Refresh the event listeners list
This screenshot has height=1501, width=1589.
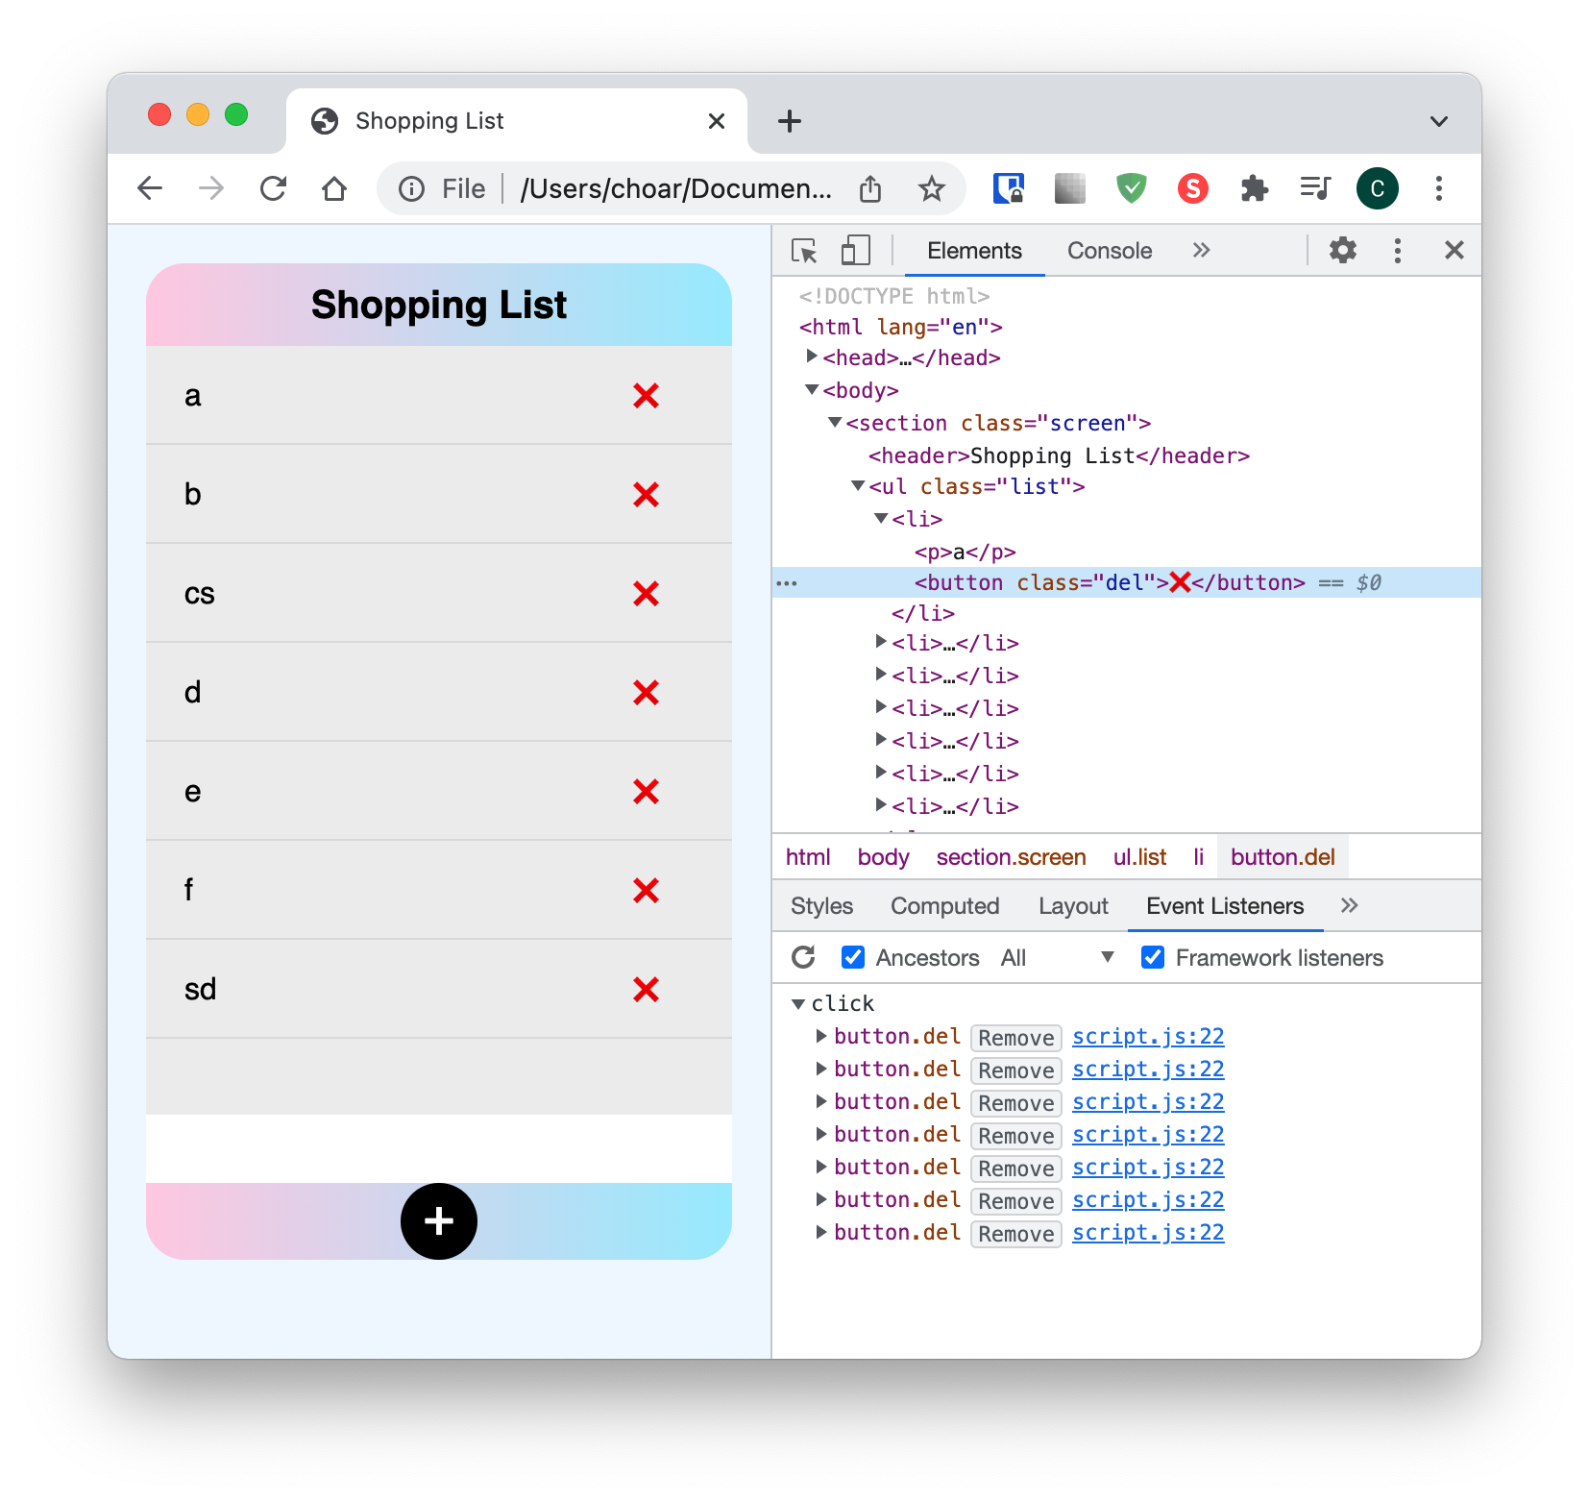(x=803, y=957)
